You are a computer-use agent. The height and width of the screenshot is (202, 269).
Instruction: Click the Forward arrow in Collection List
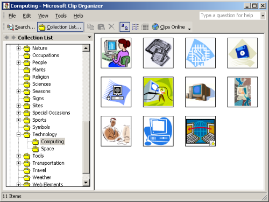(13, 38)
